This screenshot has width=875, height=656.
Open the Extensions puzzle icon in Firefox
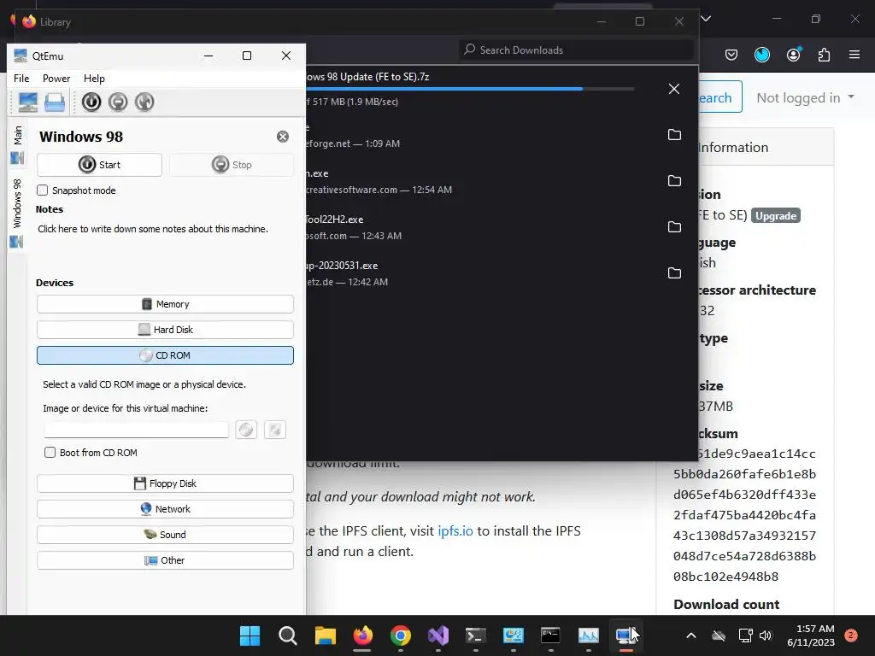click(825, 55)
